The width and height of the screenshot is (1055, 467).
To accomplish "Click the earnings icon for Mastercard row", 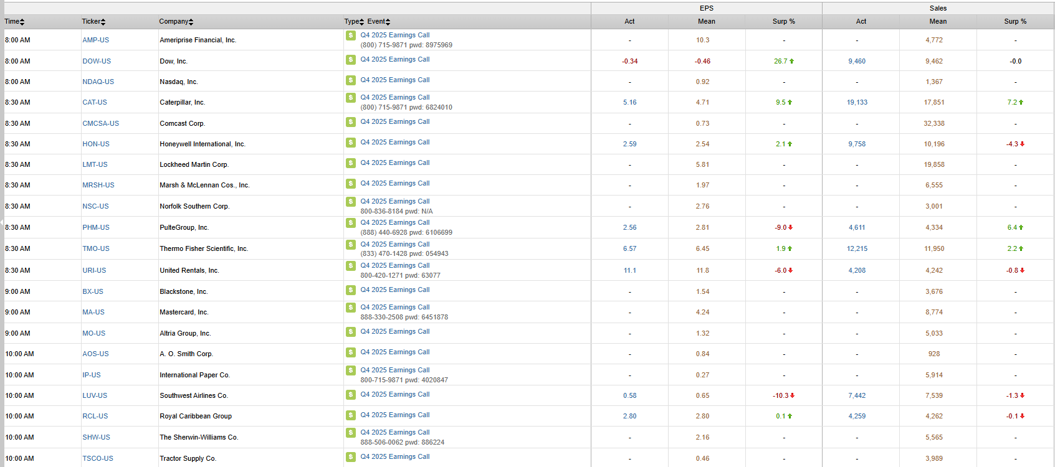I will 351,308.
